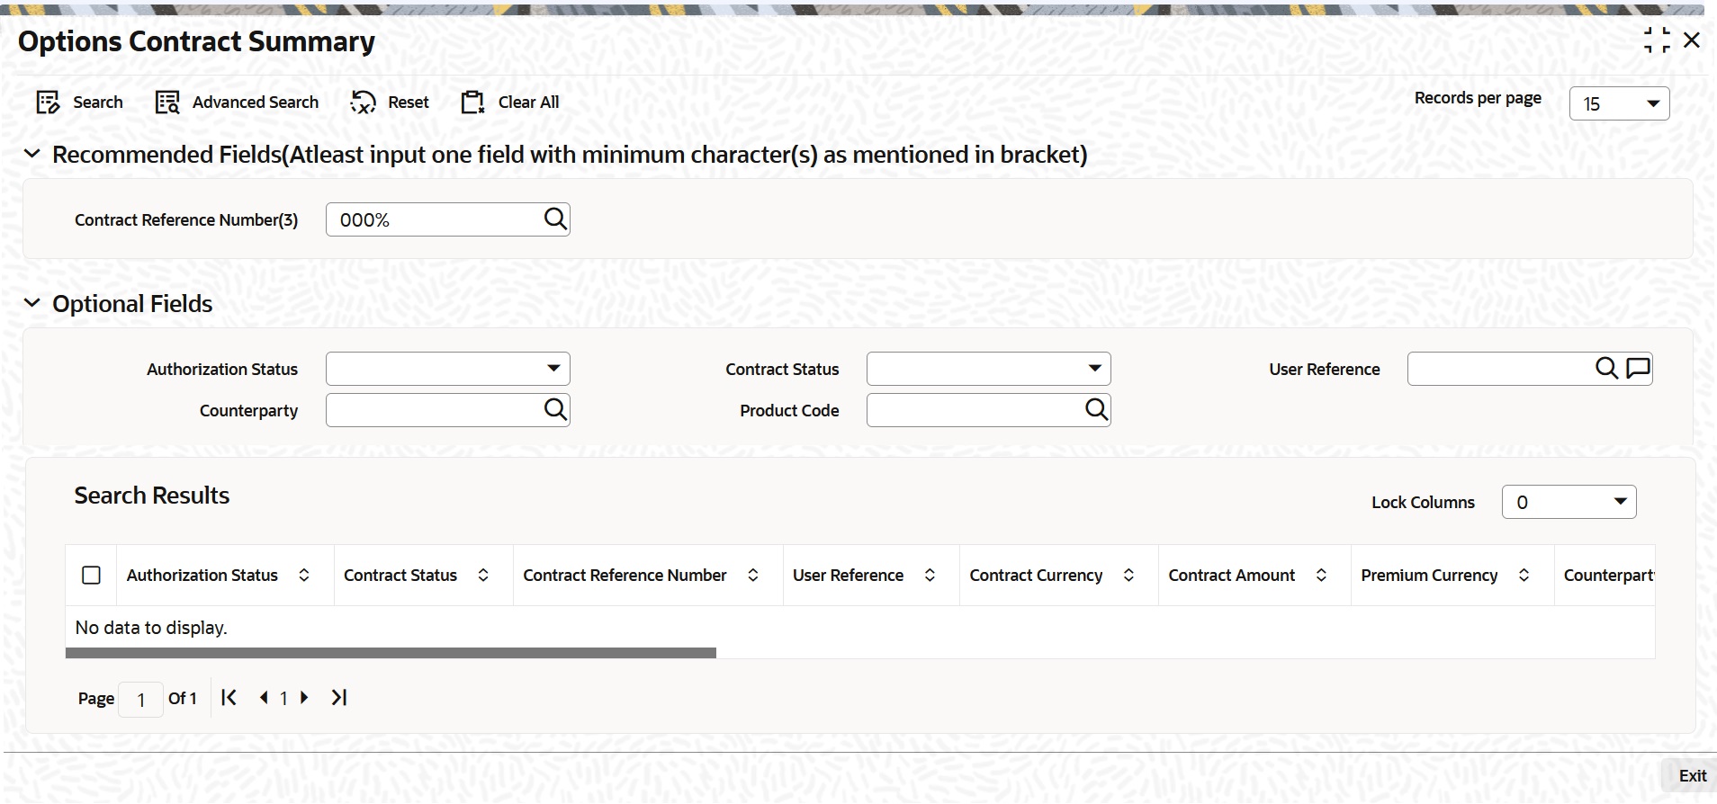The image size is (1717, 804).
Task: Click Advanced Search in toolbar
Action: tap(237, 103)
